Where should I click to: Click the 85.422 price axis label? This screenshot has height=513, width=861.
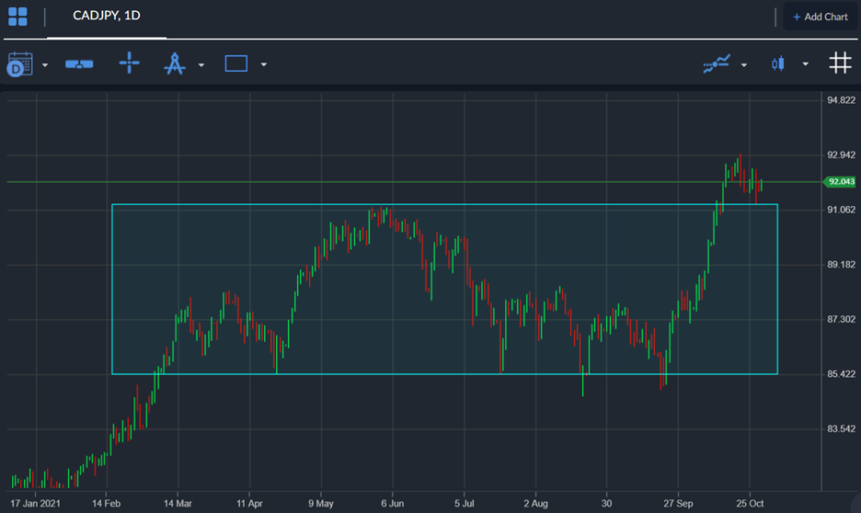coord(841,374)
